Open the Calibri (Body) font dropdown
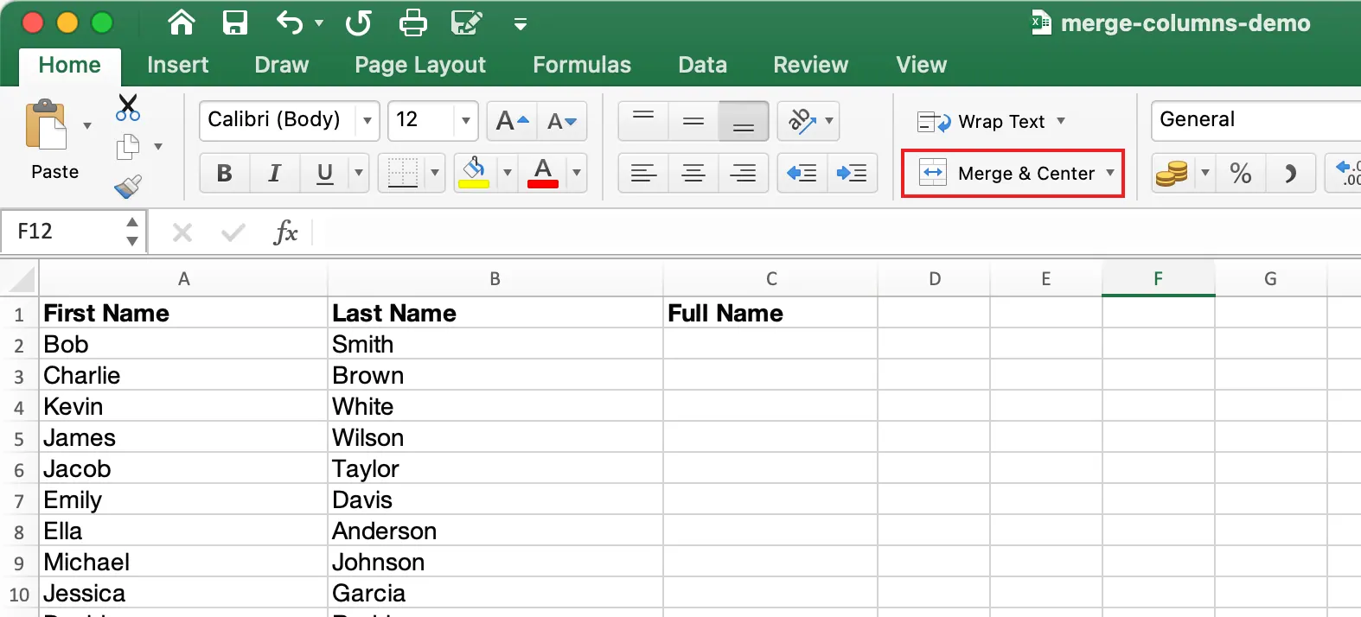1361x617 pixels. 367,121
